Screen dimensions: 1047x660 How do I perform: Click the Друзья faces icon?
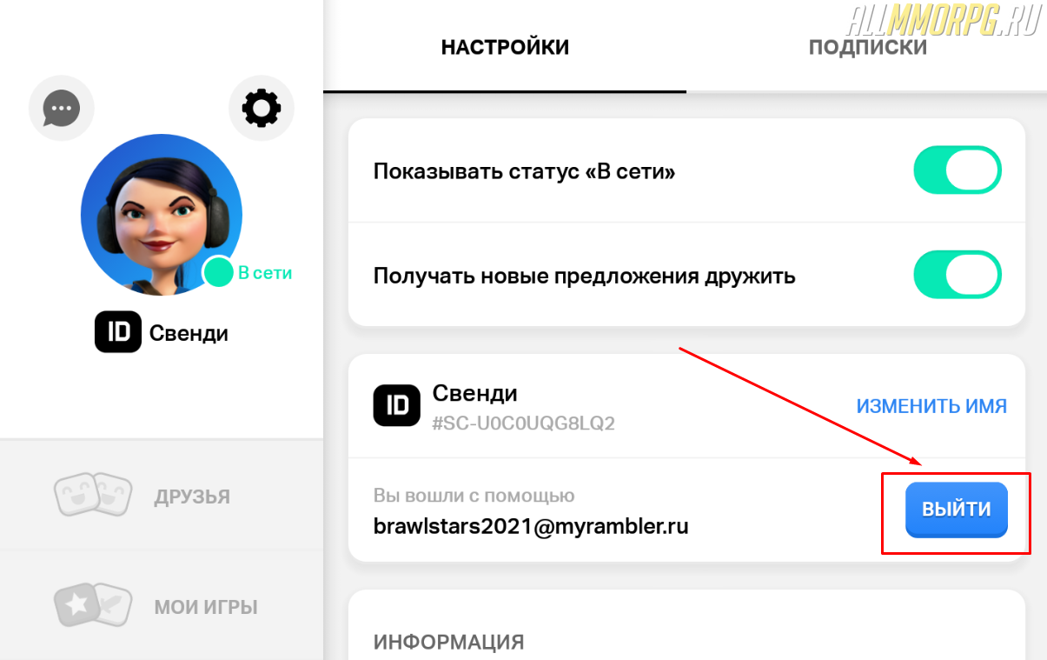pos(93,496)
